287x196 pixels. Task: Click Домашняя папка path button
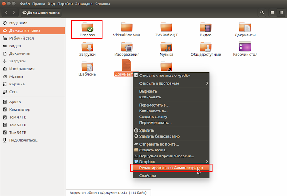[41, 13]
